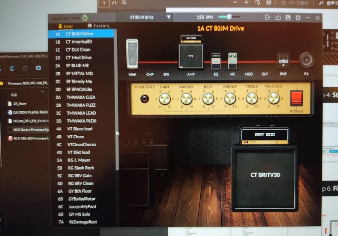This screenshot has height=236, width=338.
Task: Select preset 6B GYBalladRotar
Action: click(x=84, y=199)
